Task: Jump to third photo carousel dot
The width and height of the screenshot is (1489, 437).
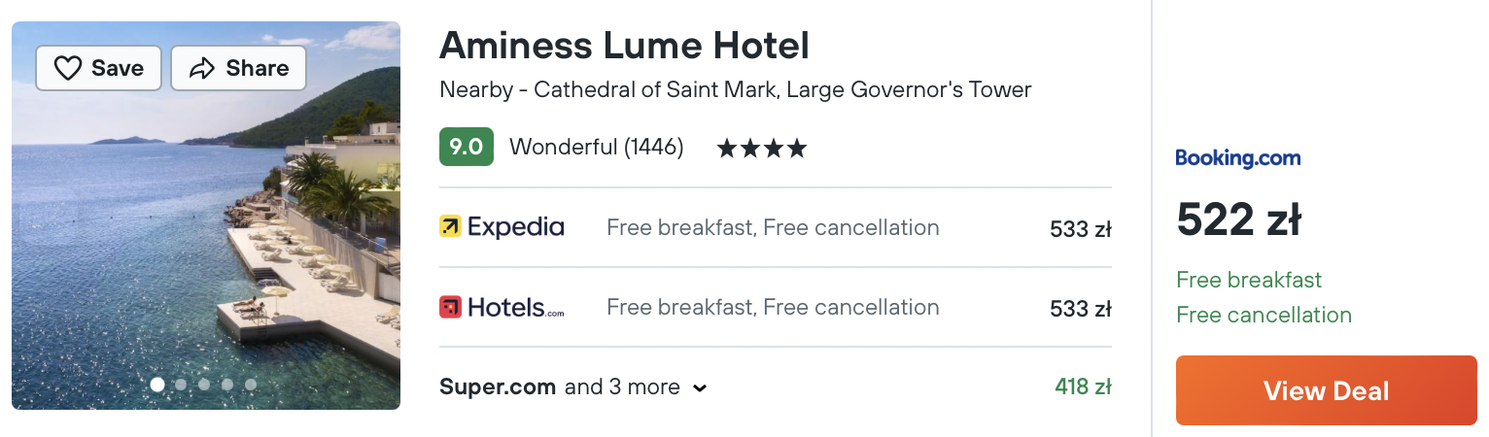Action: (204, 385)
